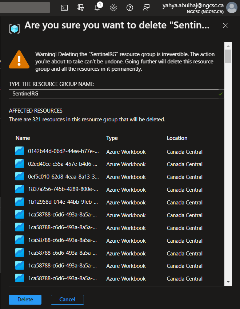Screen dimensions: 240x309
Task: Open the Feedback icon
Action: 146,8
